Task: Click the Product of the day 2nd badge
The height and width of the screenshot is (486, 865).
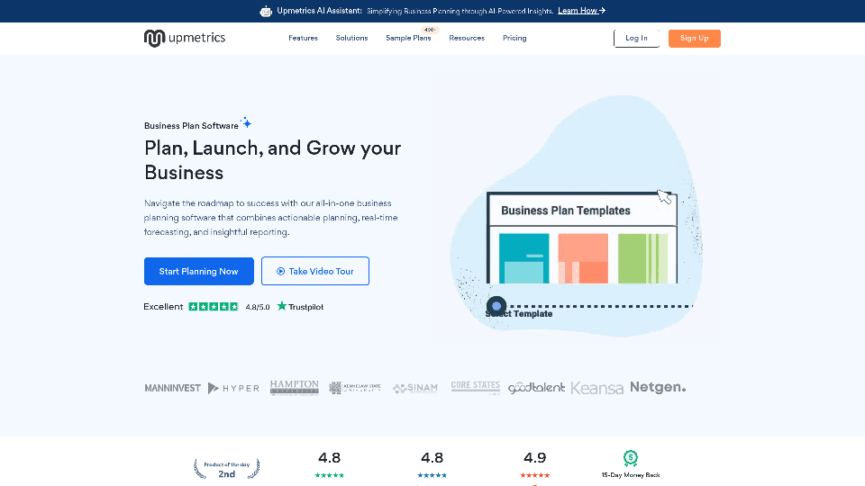Action: (227, 469)
